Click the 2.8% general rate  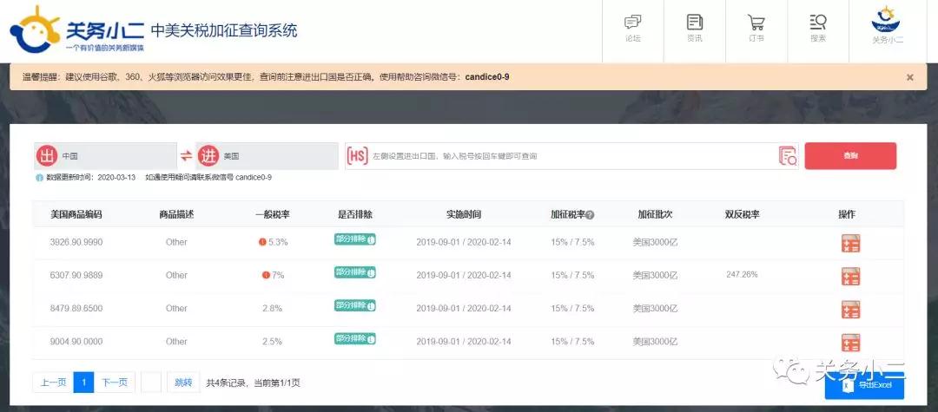[272, 308]
